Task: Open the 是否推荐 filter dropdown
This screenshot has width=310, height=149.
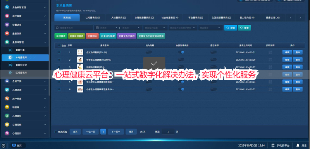Action: [x=210, y=28]
